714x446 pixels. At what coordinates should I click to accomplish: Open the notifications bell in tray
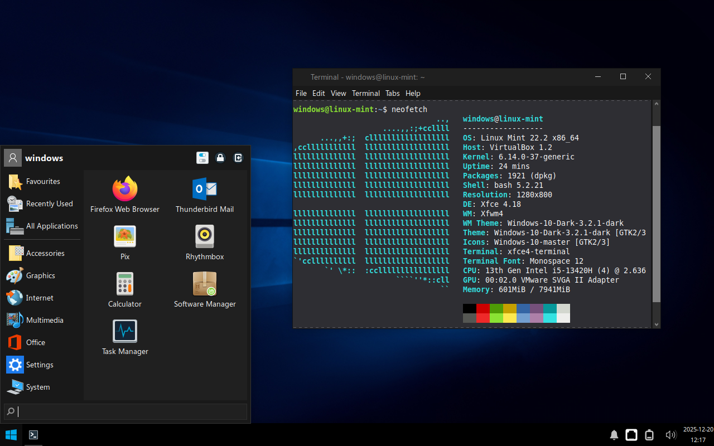(x=614, y=435)
